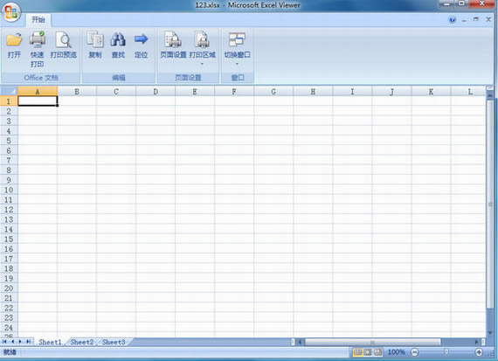Screen dimensions: 498x361
Task: Click the 切换窗口 switch windows icon
Action: (x=237, y=39)
